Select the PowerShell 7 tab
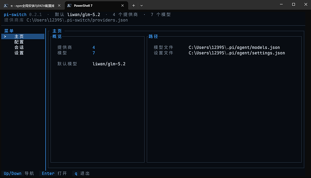This screenshot has height=178, width=311. pos(96,5)
